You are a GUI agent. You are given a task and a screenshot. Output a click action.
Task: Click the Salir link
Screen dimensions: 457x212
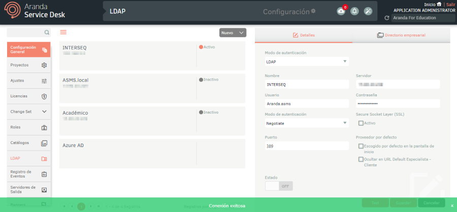[450, 5]
